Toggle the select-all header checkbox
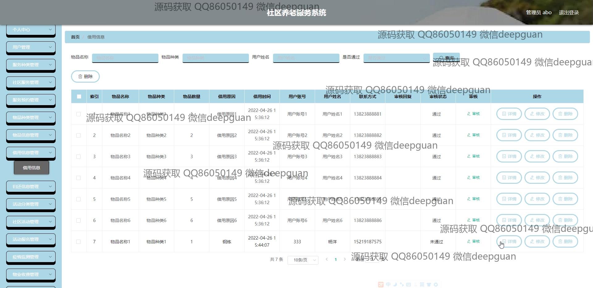 [79, 97]
